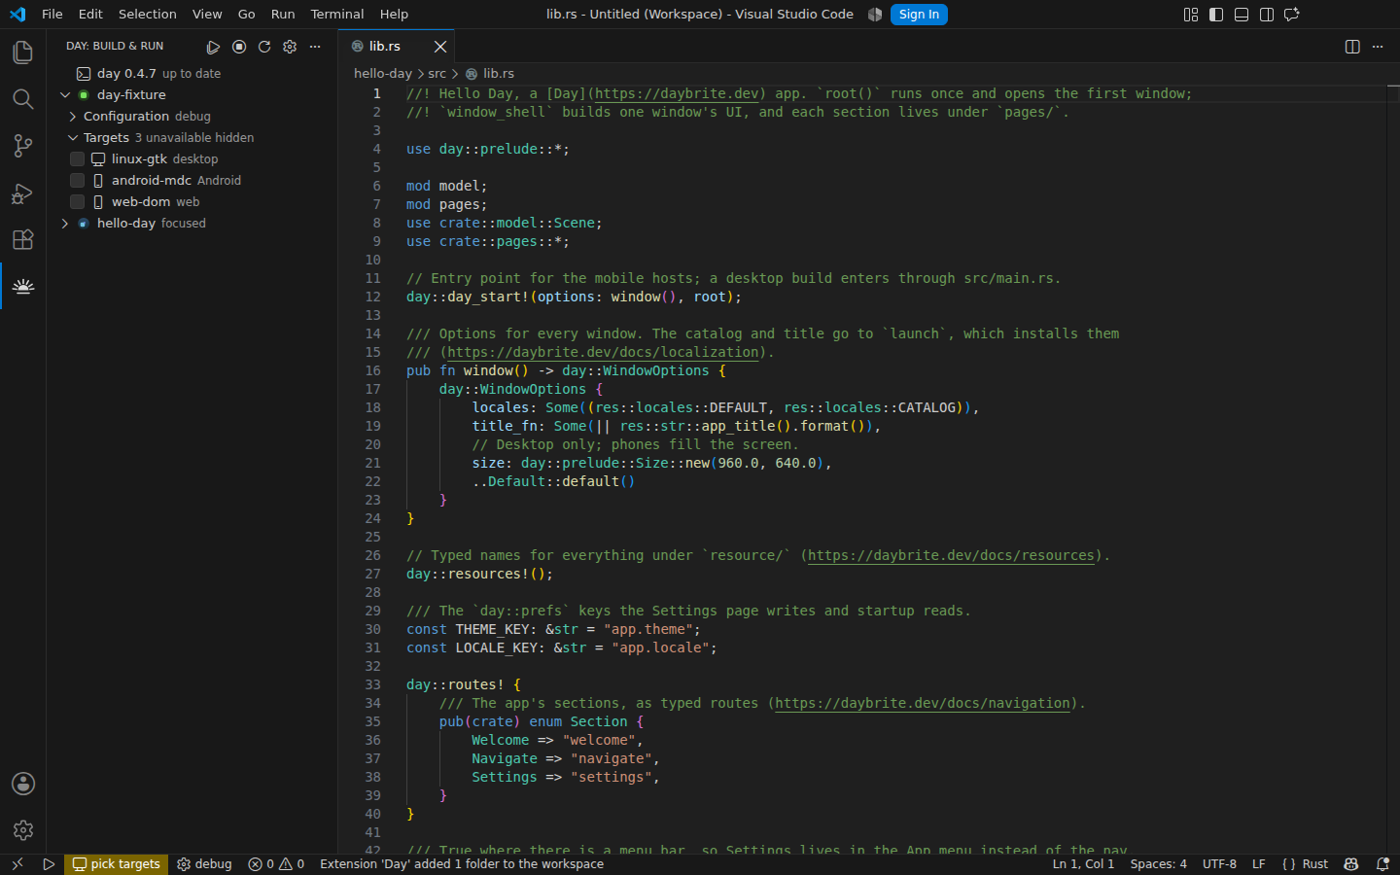Open notifications bell in status bar
This screenshot has height=875, width=1400.
point(1382,864)
